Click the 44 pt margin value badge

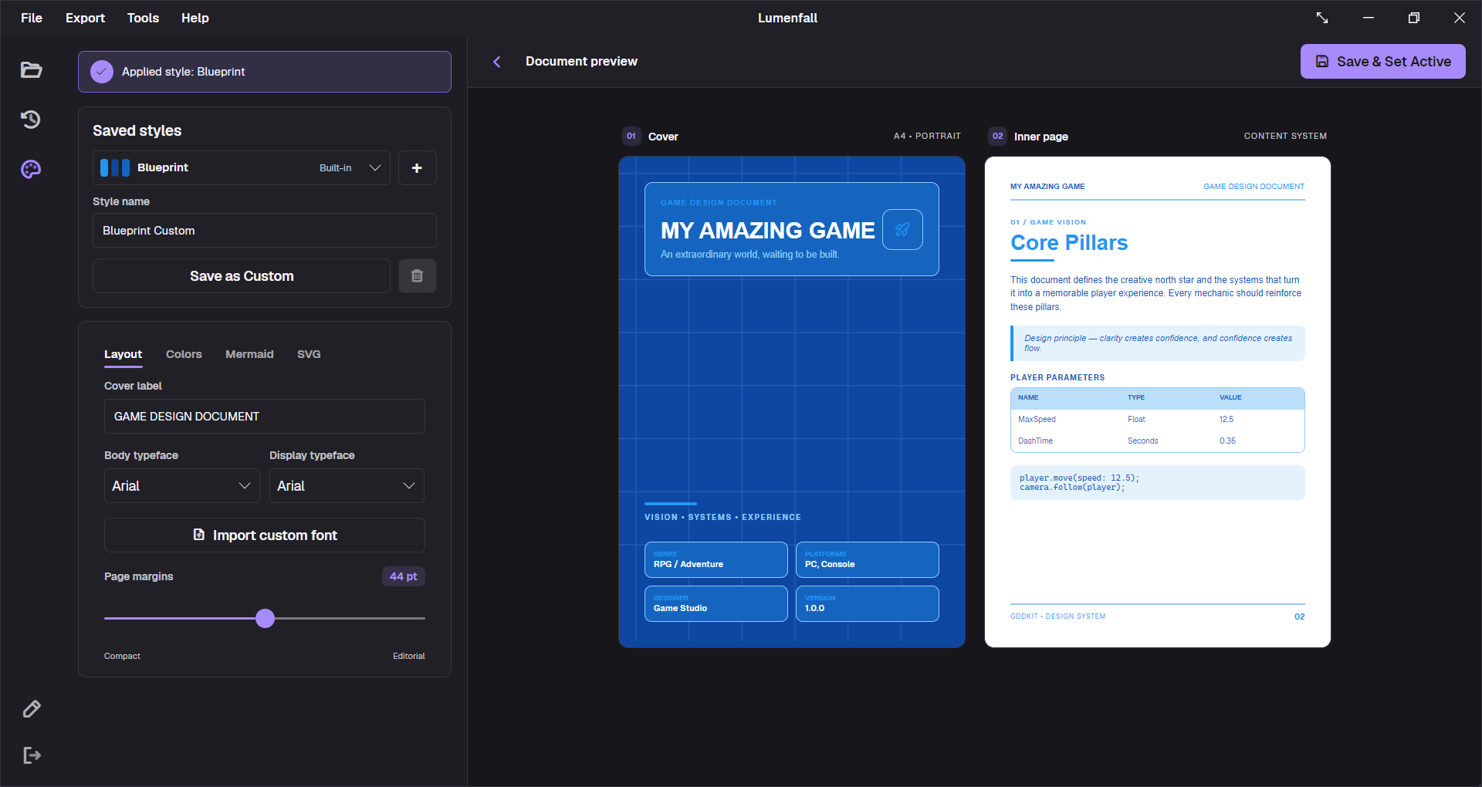404,576
